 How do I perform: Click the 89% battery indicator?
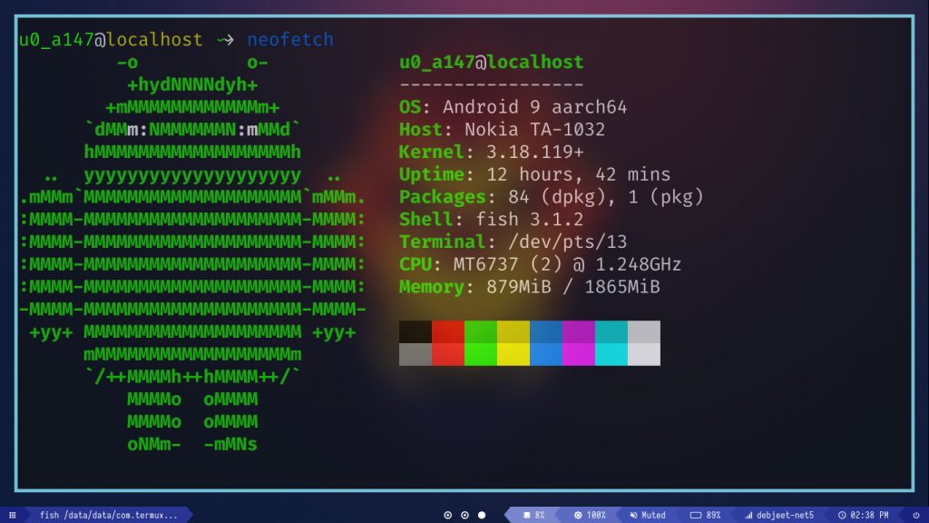705,516
